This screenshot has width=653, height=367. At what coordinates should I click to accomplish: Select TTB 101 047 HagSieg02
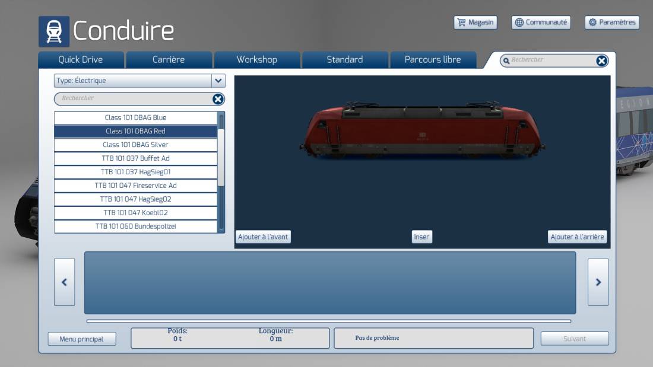135,199
